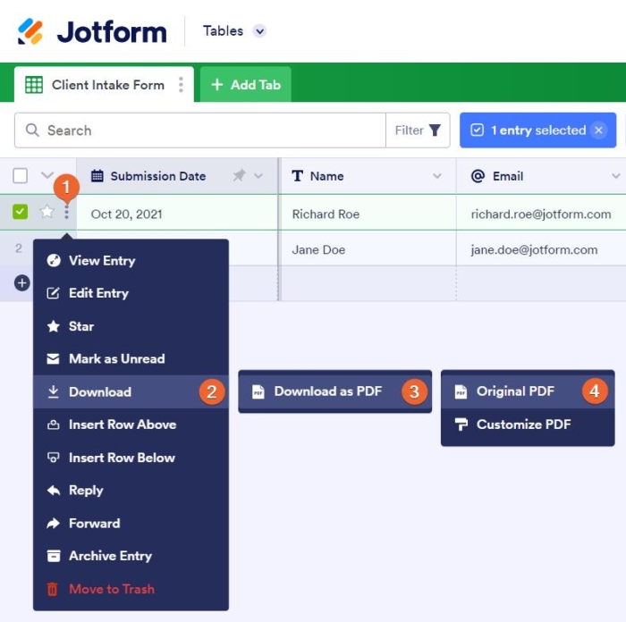Click the Name column text-type icon
626x622 pixels.
pos(297,175)
